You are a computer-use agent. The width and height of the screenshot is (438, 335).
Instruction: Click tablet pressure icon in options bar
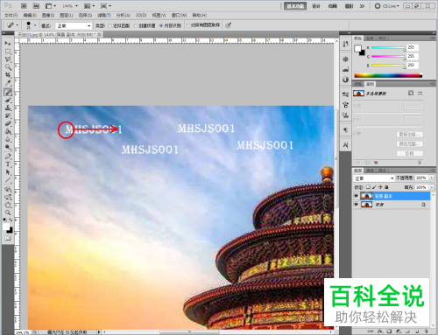229,25
